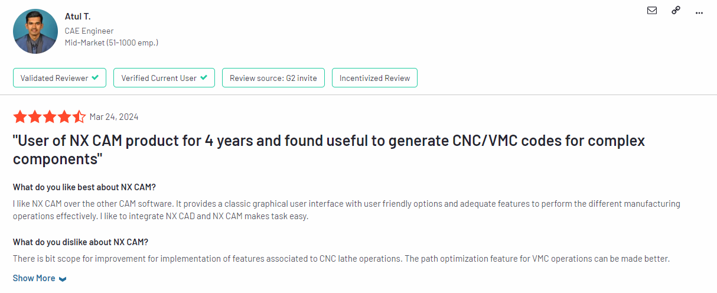
Task: Click the third rating star
Action: tap(50, 116)
